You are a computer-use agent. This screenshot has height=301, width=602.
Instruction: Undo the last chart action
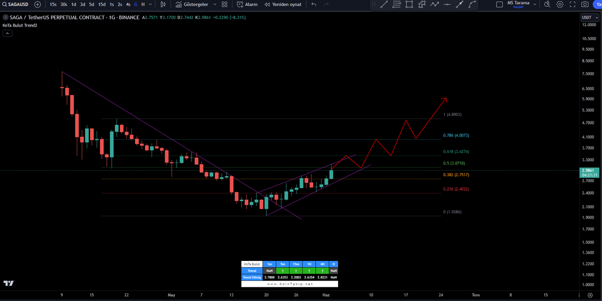tap(314, 4)
